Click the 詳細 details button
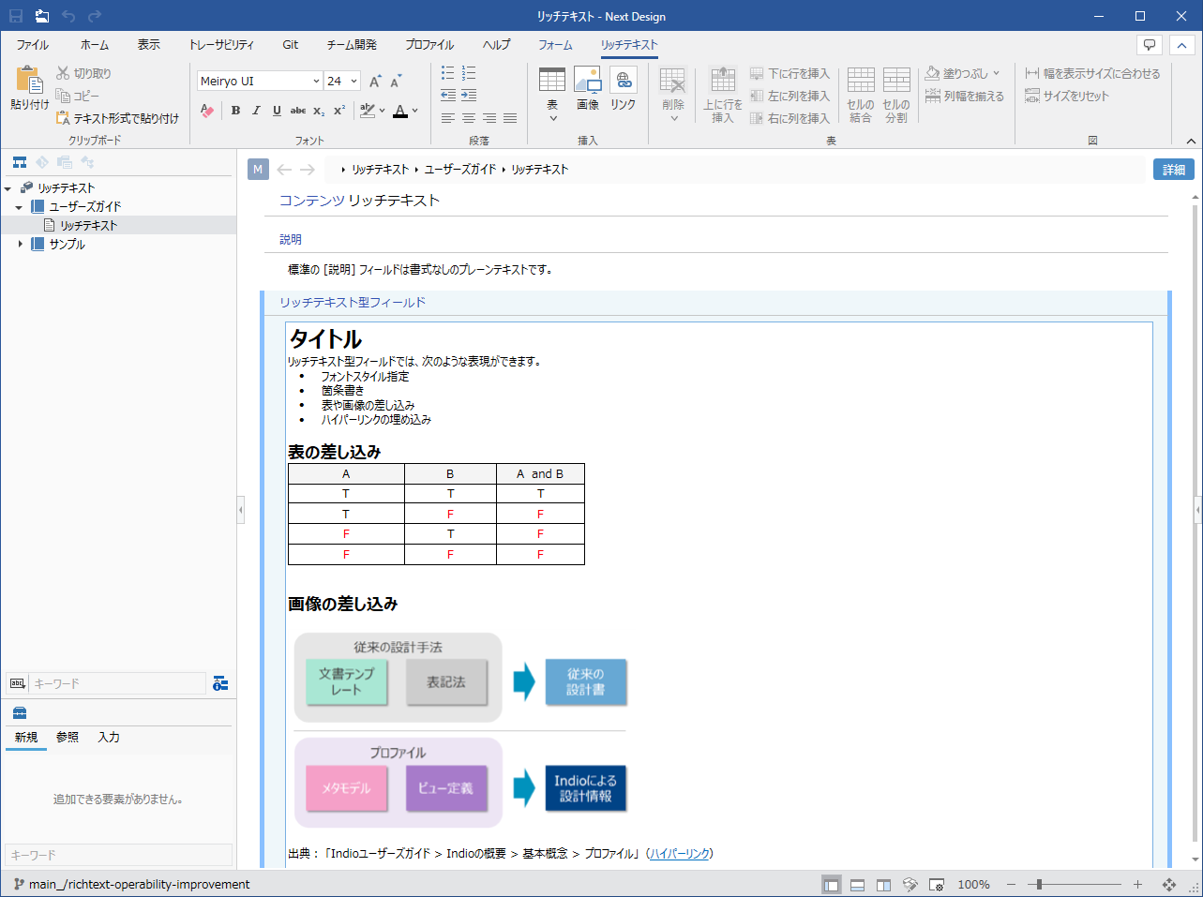The image size is (1203, 897). click(1174, 170)
